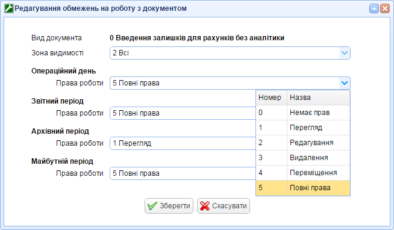Click the 'Вид документа' label
This screenshot has width=394, height=230.
(57, 38)
